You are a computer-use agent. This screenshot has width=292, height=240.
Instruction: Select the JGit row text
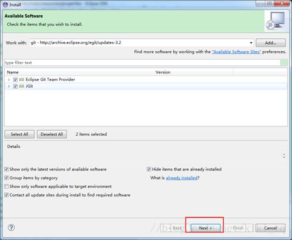coord(29,86)
